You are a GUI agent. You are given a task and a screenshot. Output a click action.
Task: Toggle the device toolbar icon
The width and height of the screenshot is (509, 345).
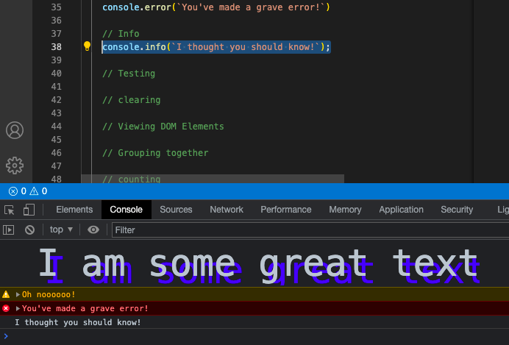point(29,210)
